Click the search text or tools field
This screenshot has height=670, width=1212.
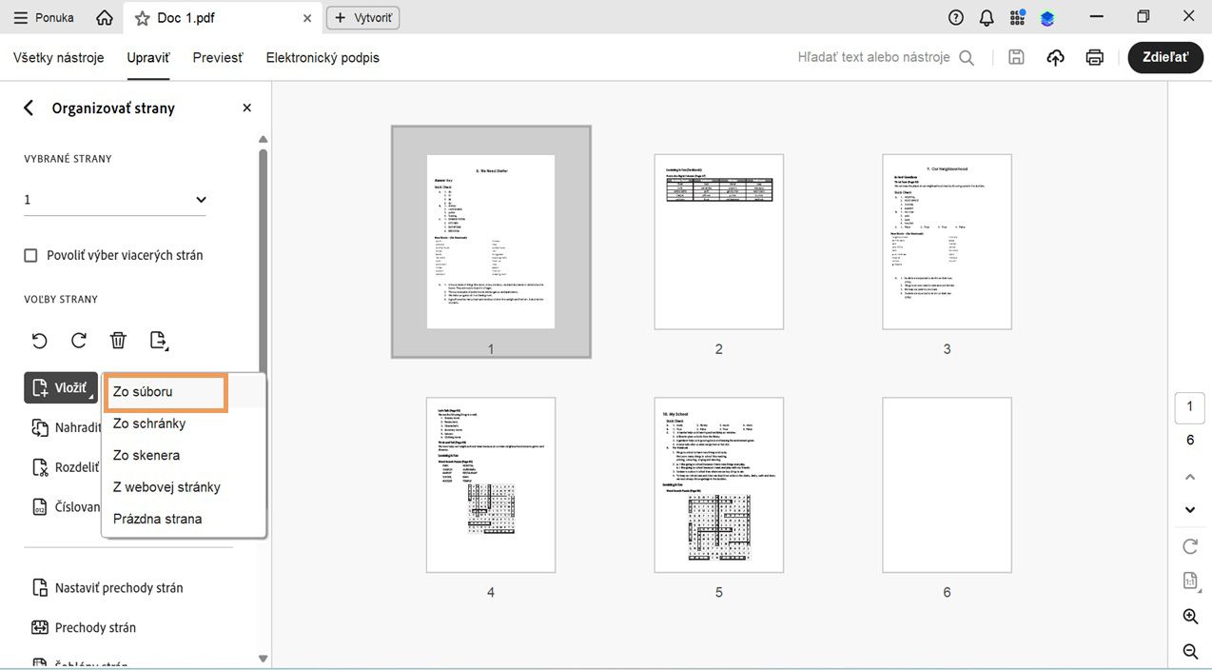pos(873,57)
